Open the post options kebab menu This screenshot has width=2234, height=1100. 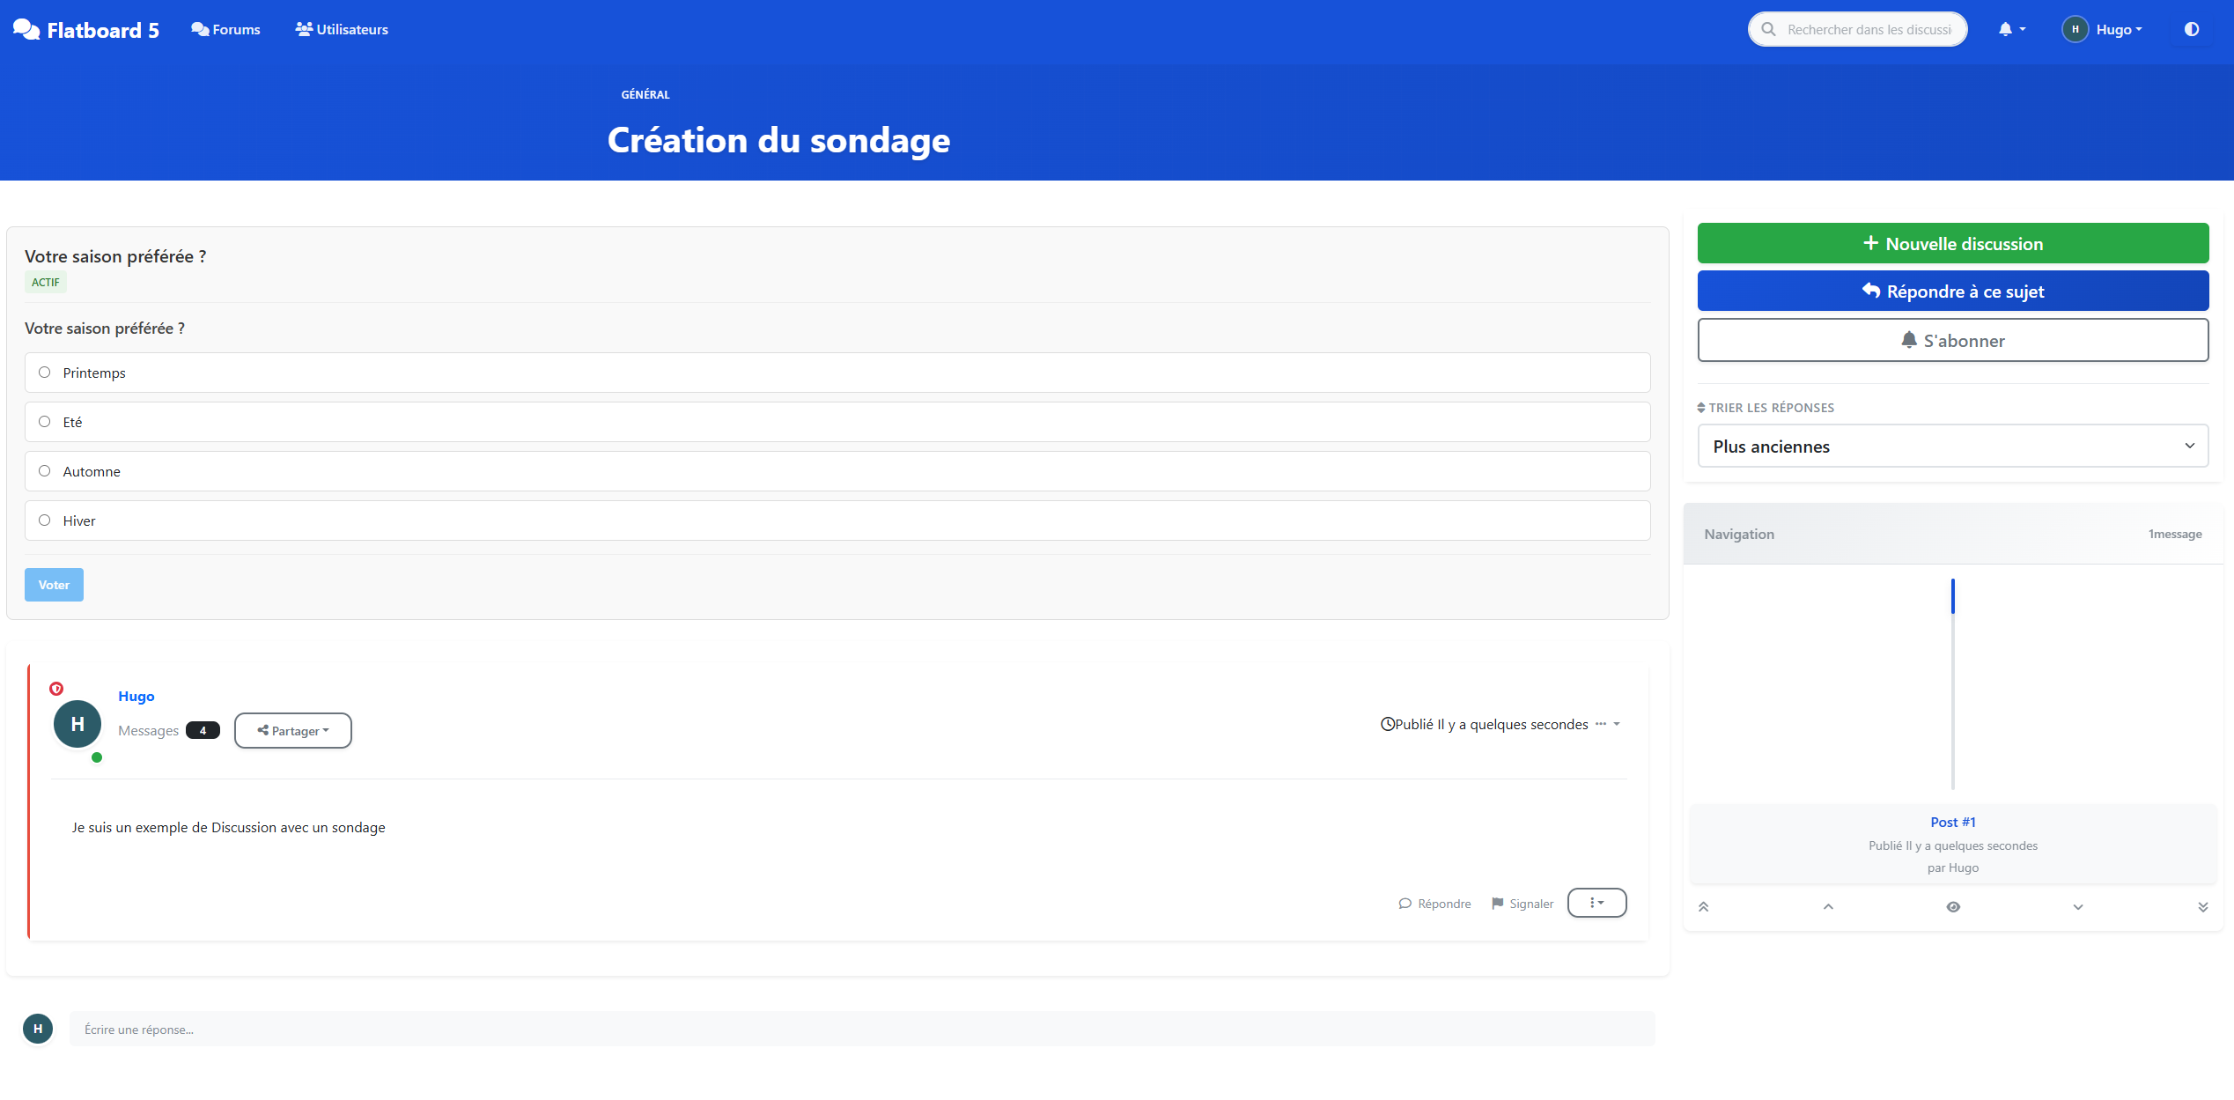pos(1596,903)
